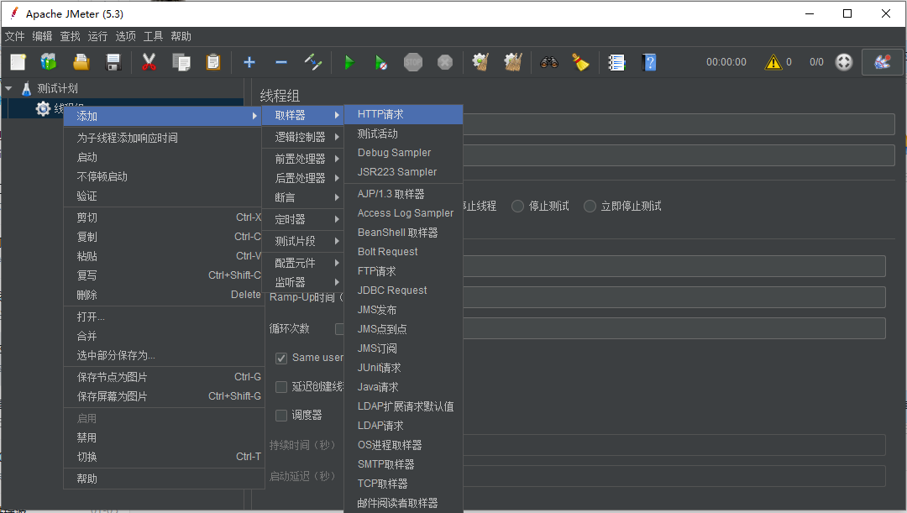Click 禁用 in context menu
907x513 pixels.
(163, 437)
